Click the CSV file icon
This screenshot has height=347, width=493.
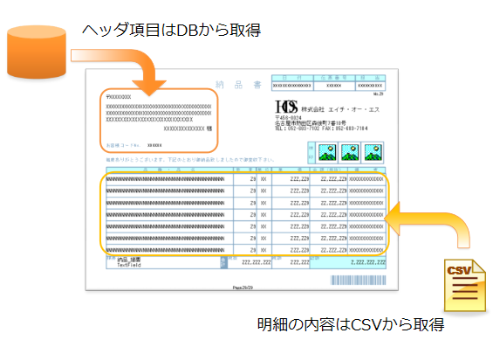[x=465, y=285]
